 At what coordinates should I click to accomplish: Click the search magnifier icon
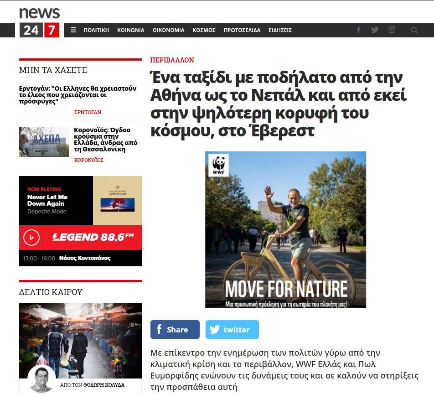coord(414,30)
